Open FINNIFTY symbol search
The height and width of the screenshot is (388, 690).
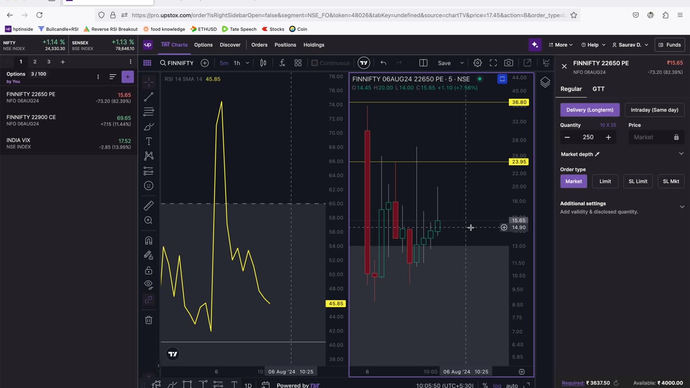pyautogui.click(x=177, y=63)
